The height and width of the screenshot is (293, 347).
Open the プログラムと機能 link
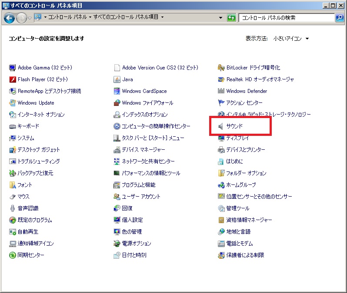click(139, 185)
